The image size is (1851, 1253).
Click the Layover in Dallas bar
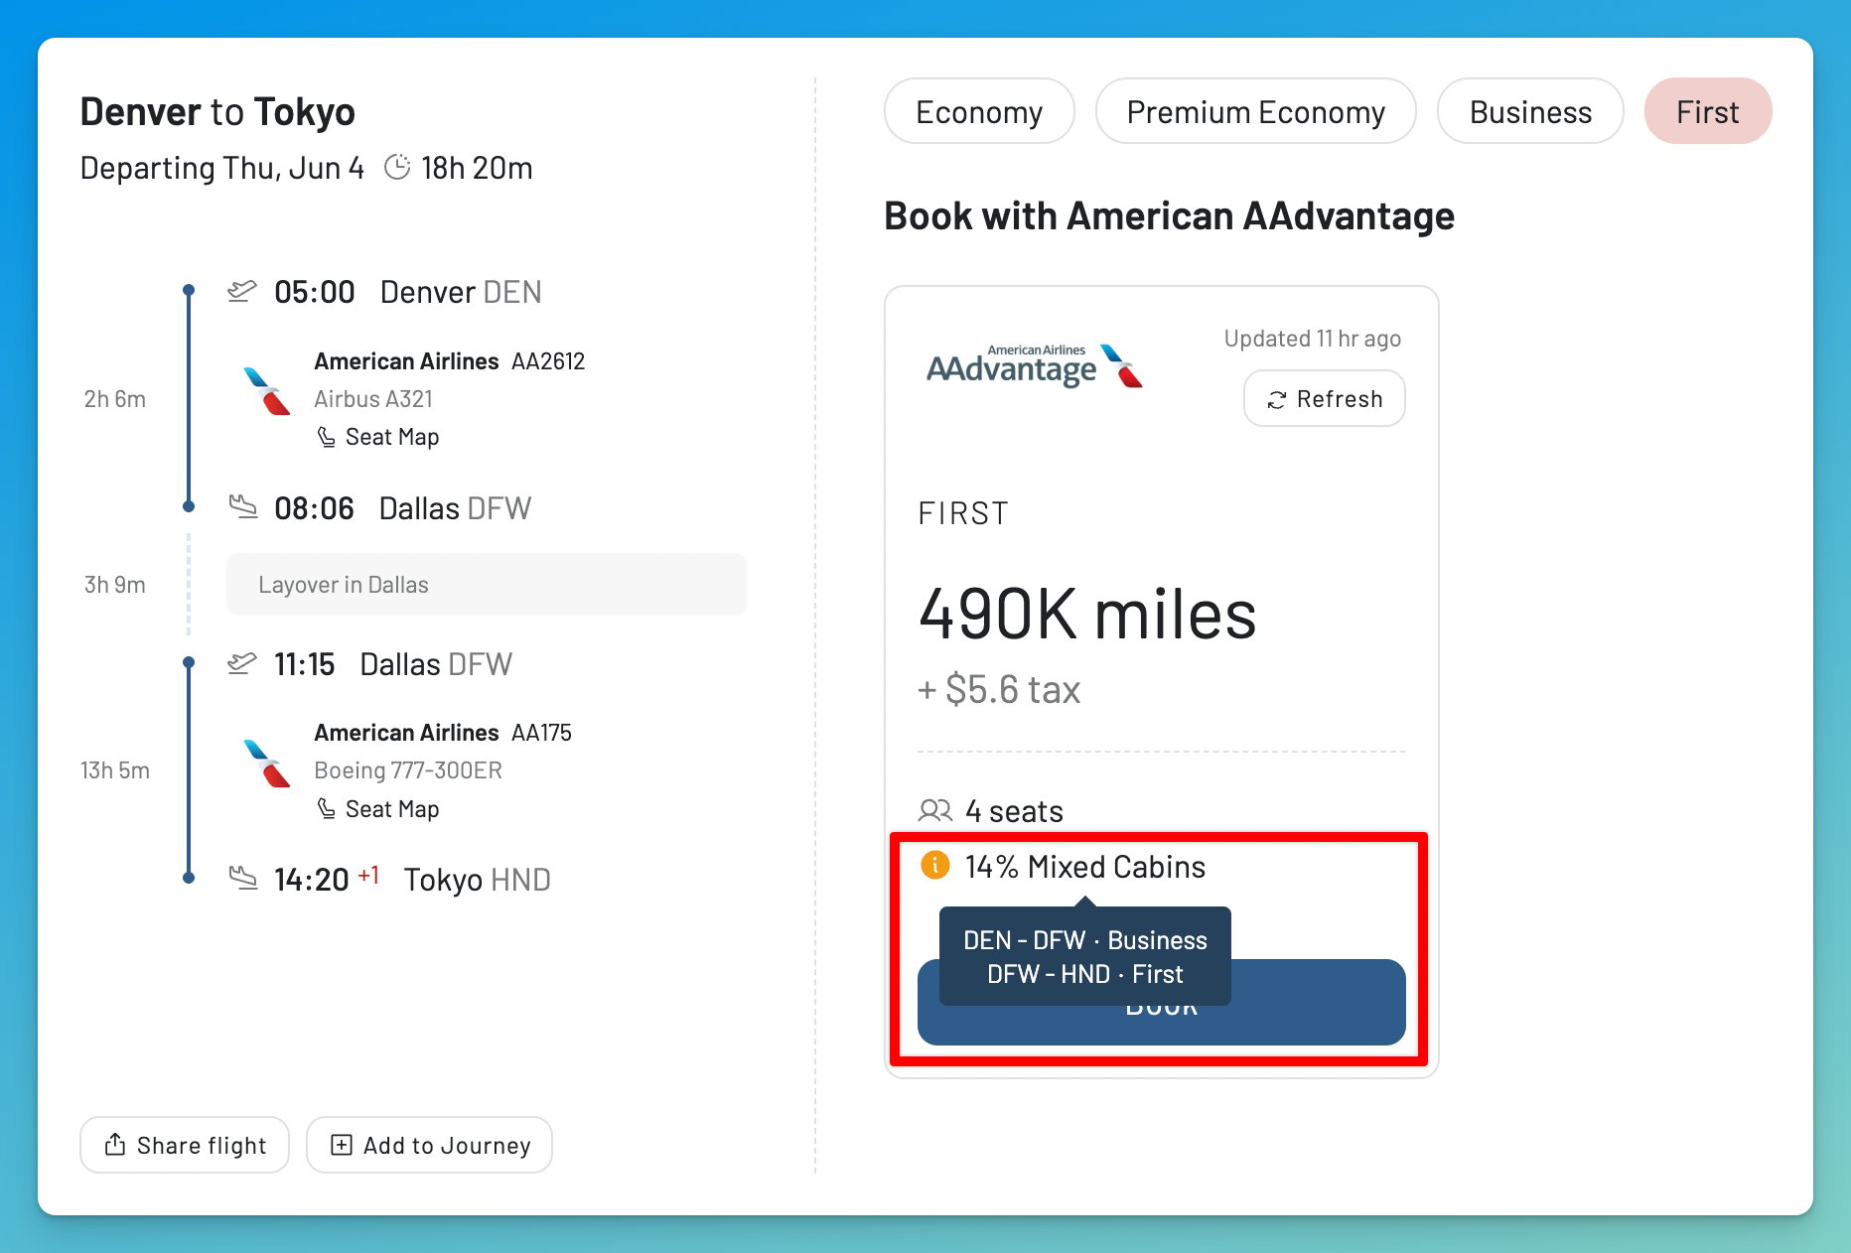(487, 585)
